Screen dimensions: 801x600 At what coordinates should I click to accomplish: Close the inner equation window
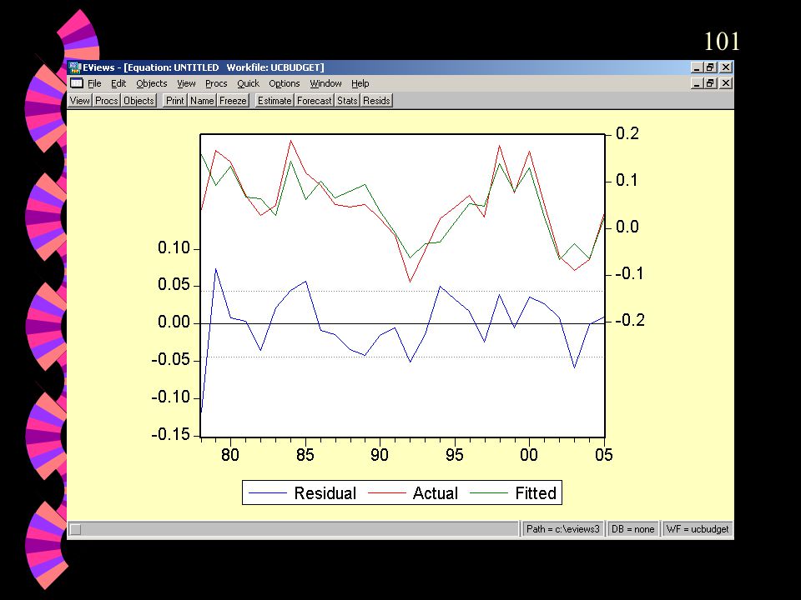tap(726, 83)
